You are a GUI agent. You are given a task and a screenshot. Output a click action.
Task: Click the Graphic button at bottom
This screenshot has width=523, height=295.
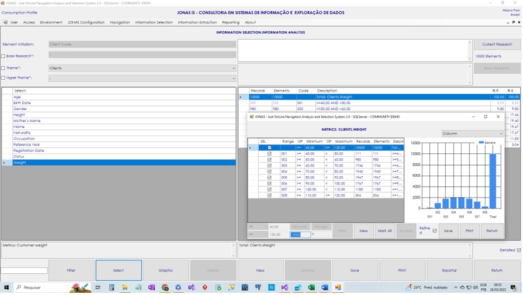(x=165, y=270)
